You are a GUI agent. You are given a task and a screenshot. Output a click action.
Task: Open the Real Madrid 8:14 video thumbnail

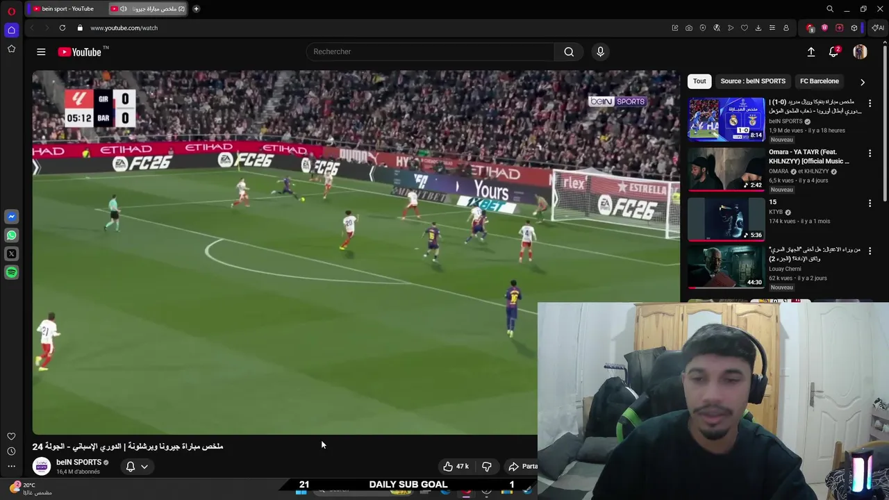coord(726,119)
